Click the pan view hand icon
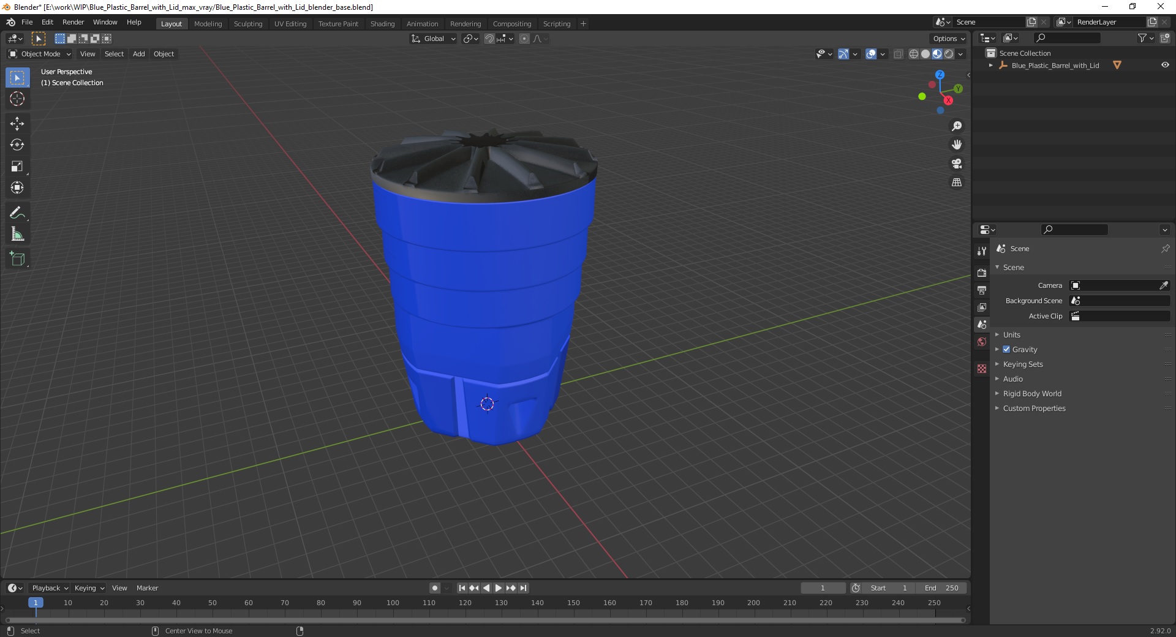The image size is (1176, 637). coord(956,145)
